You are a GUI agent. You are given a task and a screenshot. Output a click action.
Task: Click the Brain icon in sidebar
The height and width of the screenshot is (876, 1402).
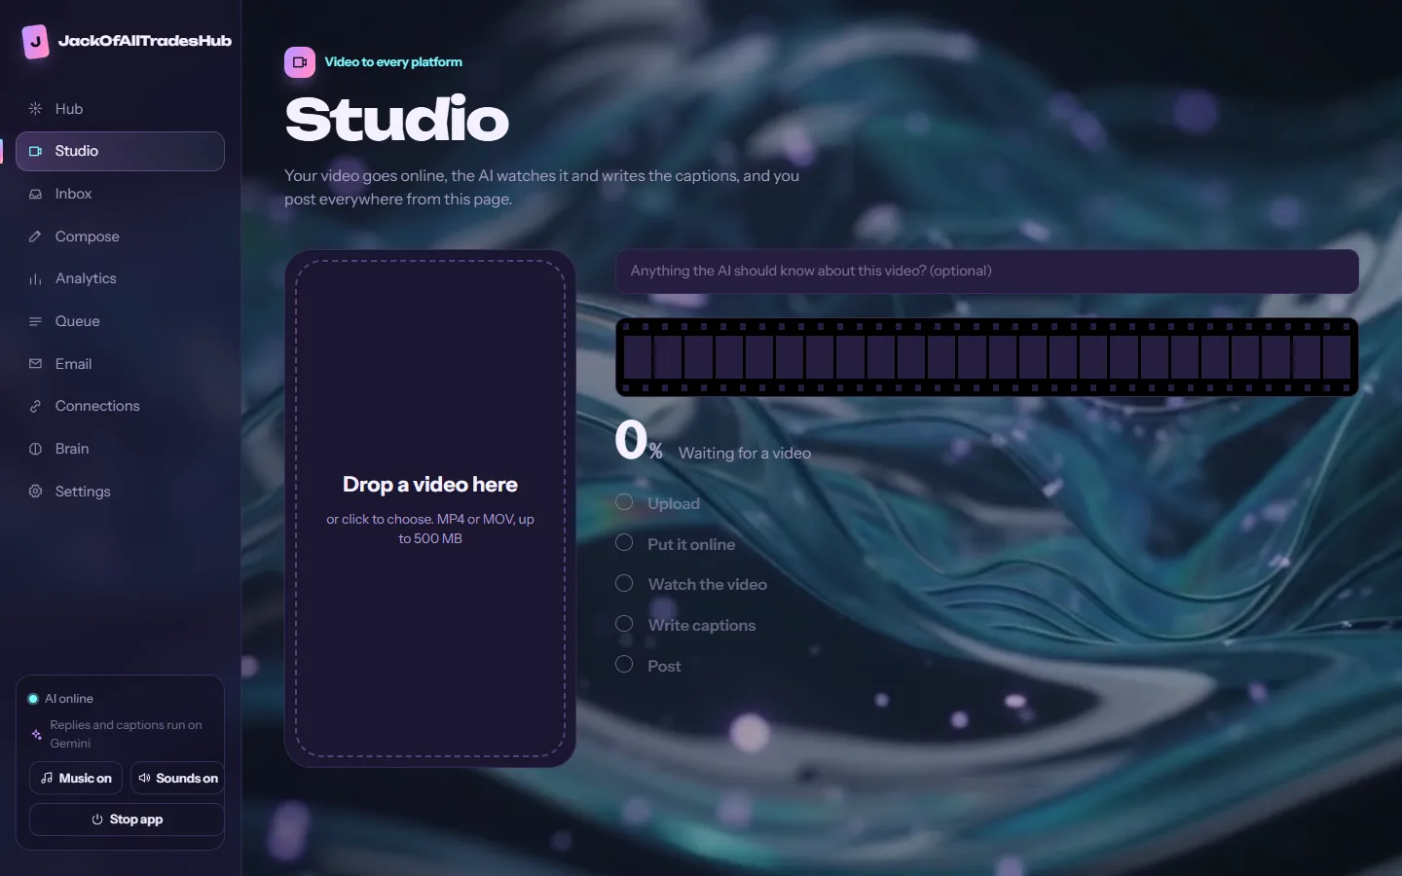(x=35, y=449)
